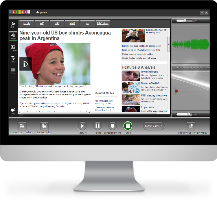The image size is (217, 200).
Task: Open the wiki2 bookmark tab
Action: point(72,24)
